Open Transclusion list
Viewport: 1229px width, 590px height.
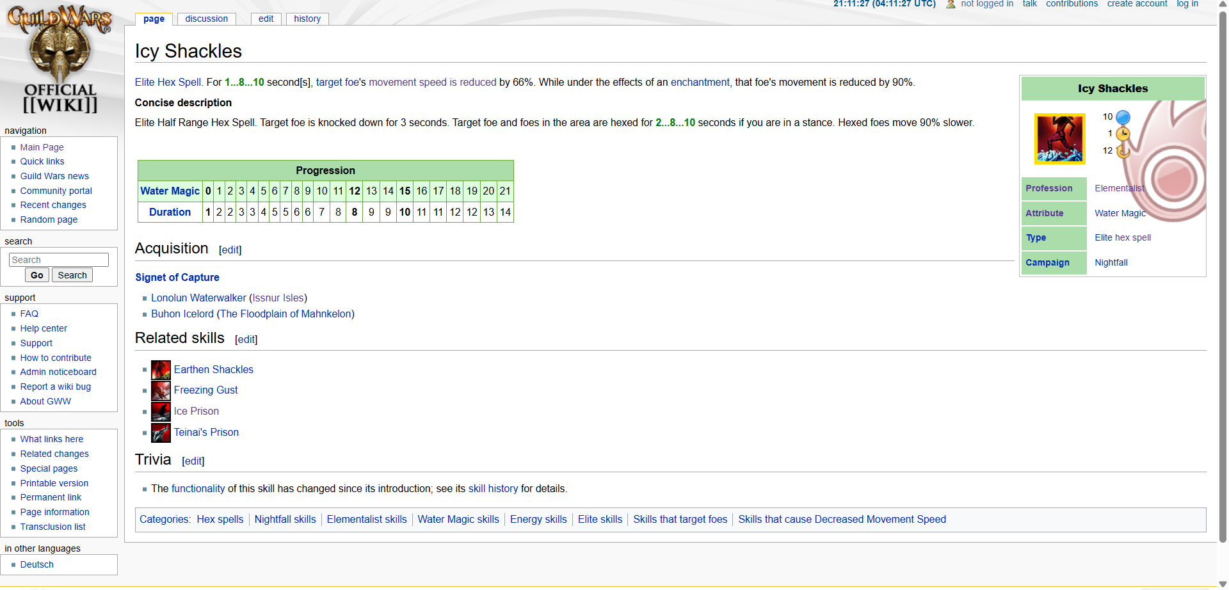52,527
